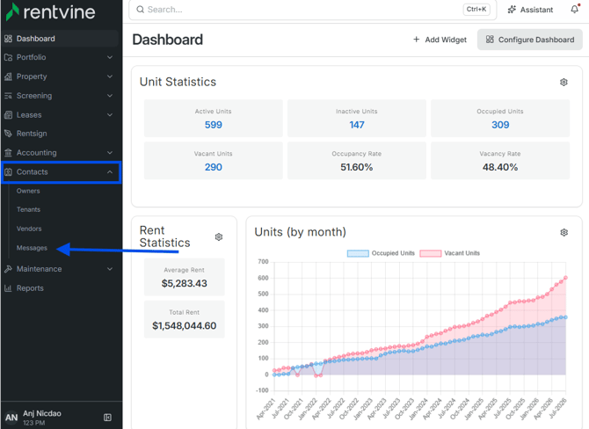Click the Configure Dashboard button
589x429 pixels.
pos(529,40)
